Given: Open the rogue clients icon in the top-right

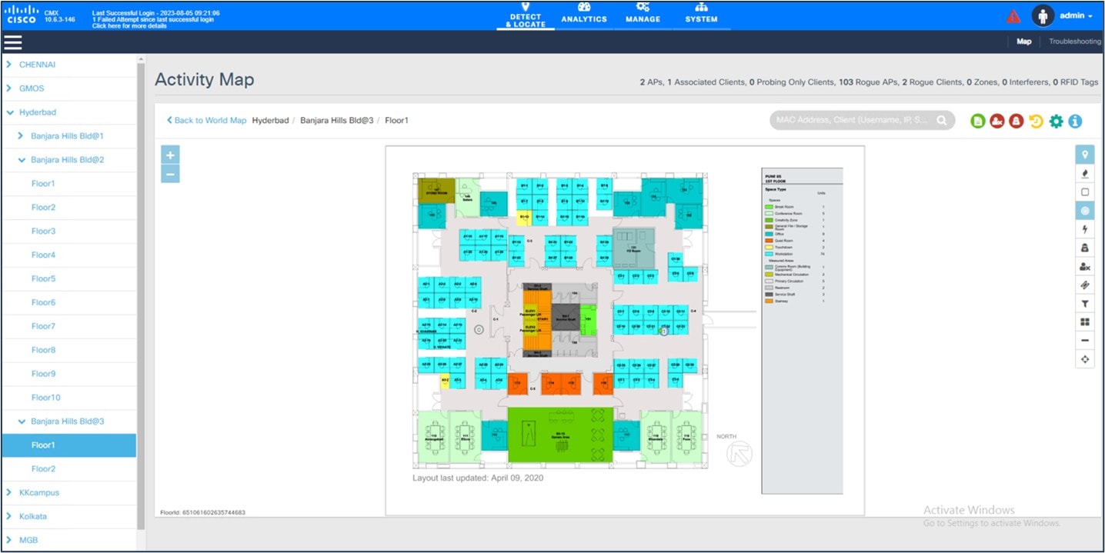Looking at the screenshot, I should point(996,121).
